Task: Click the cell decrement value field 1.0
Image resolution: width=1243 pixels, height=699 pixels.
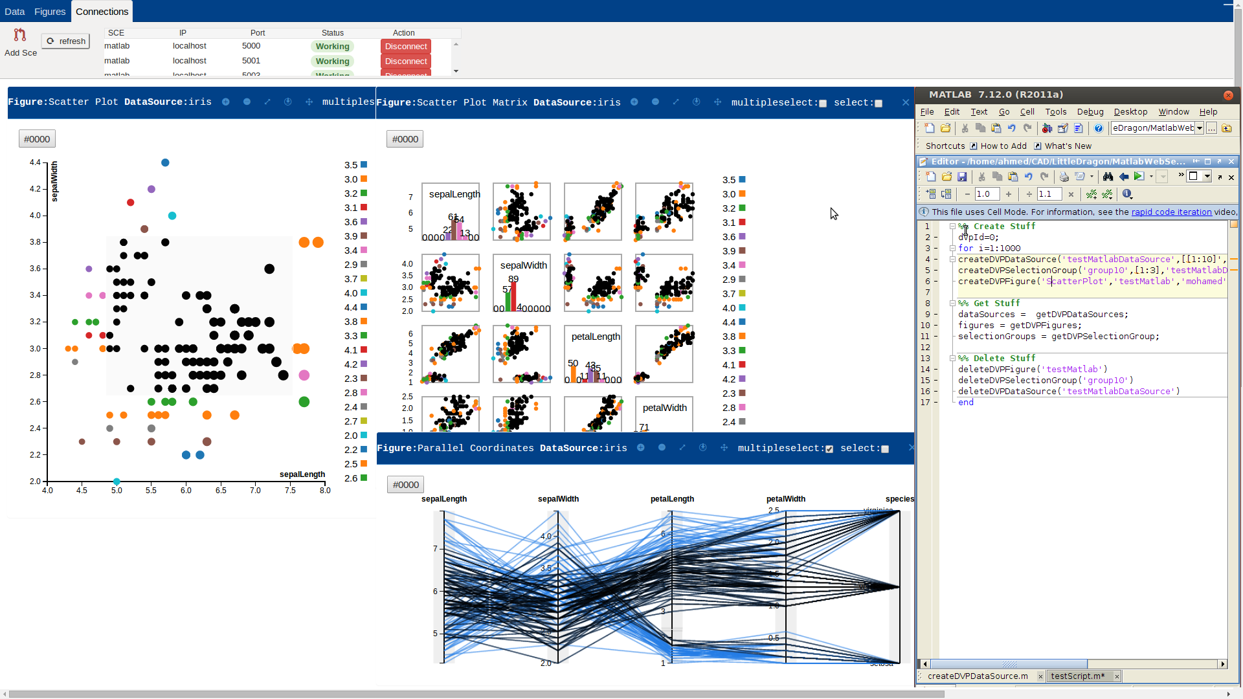Action: (987, 194)
